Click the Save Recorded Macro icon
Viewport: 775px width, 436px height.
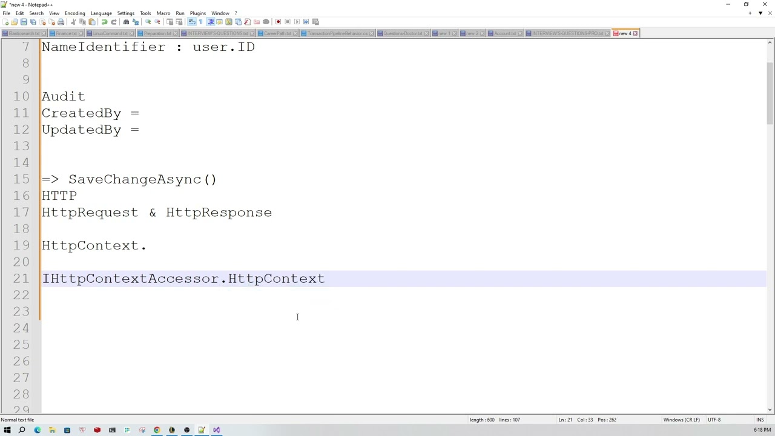point(315,22)
